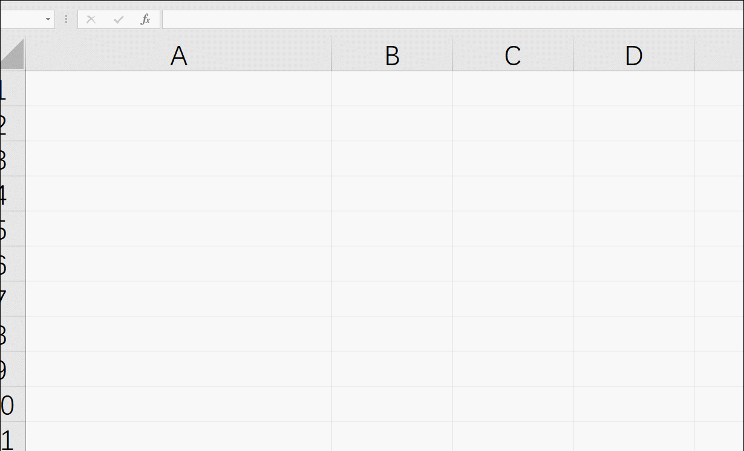Select column C header
This screenshot has height=451, width=744.
(513, 54)
